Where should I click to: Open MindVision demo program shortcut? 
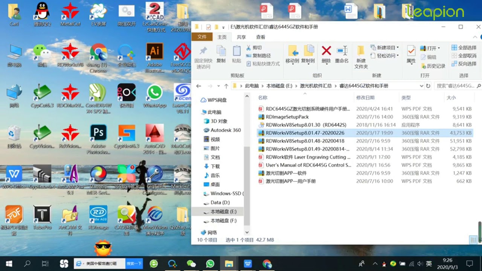154,220
